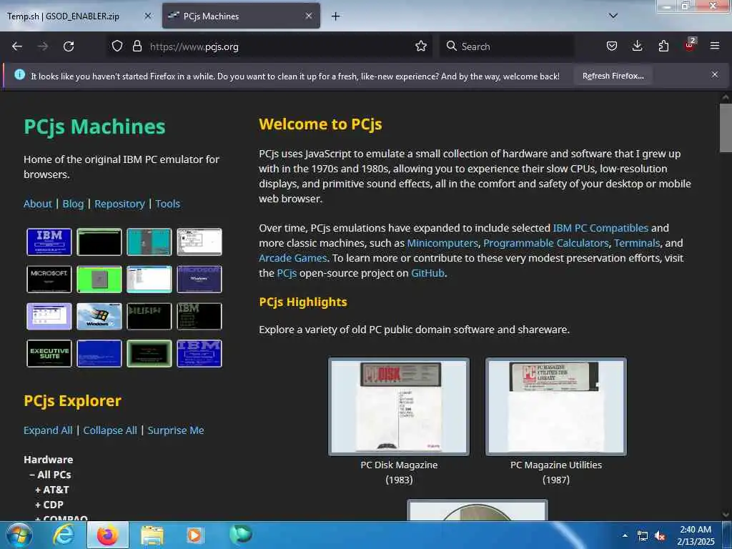
Task: Open the teal game thumbnail in first row
Action: click(149, 242)
